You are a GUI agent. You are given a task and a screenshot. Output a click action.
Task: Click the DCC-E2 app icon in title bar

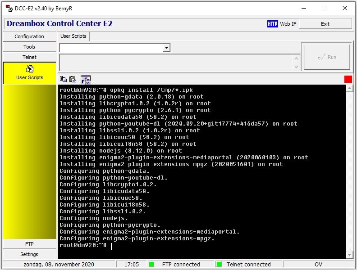point(8,8)
